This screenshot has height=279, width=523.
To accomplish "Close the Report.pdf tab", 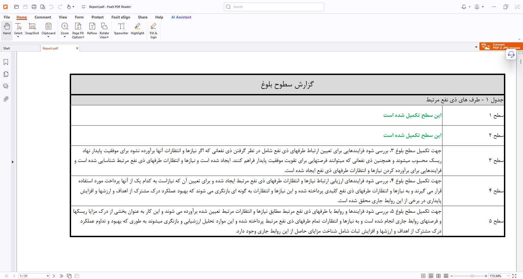I will pyautogui.click(x=77, y=48).
